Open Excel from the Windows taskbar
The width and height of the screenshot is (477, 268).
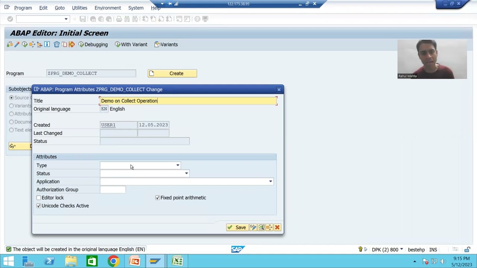(177, 261)
